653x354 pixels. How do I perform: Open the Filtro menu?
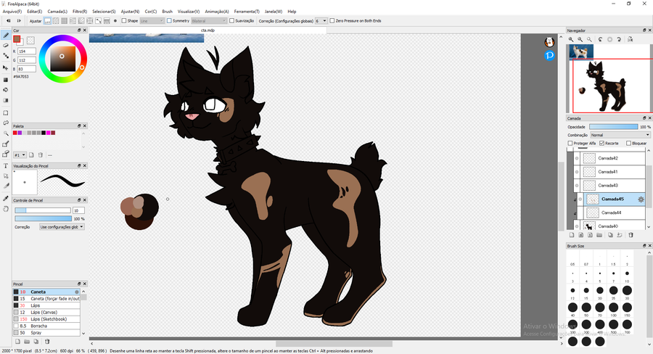pyautogui.click(x=80, y=12)
